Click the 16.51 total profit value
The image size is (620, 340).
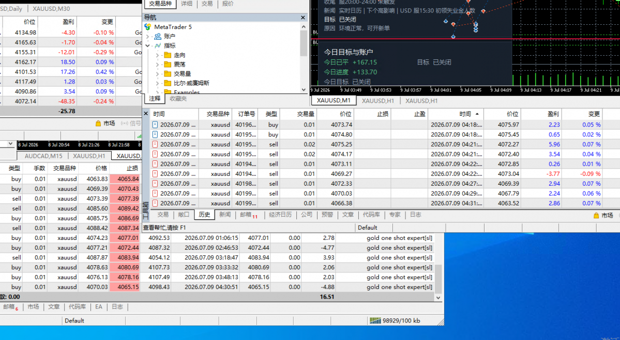tap(327, 297)
